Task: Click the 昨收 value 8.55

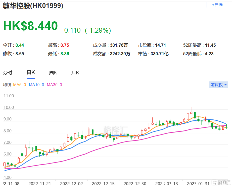Action: click(x=20, y=54)
